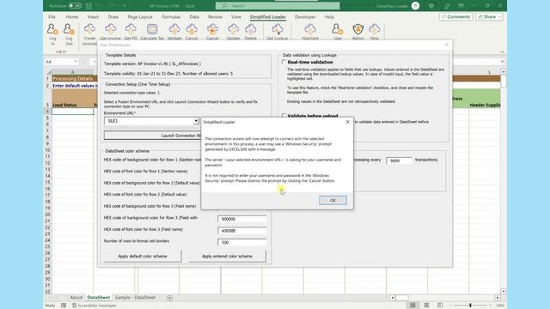Enable the Real-time validation checkbox
This screenshot has width=550, height=309.
pyautogui.click(x=284, y=62)
